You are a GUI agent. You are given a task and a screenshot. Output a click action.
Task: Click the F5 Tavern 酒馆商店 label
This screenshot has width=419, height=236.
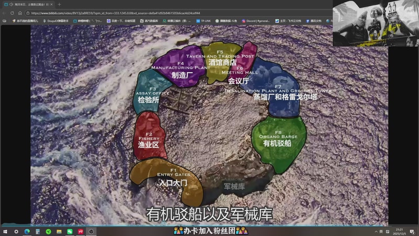[x=220, y=58]
